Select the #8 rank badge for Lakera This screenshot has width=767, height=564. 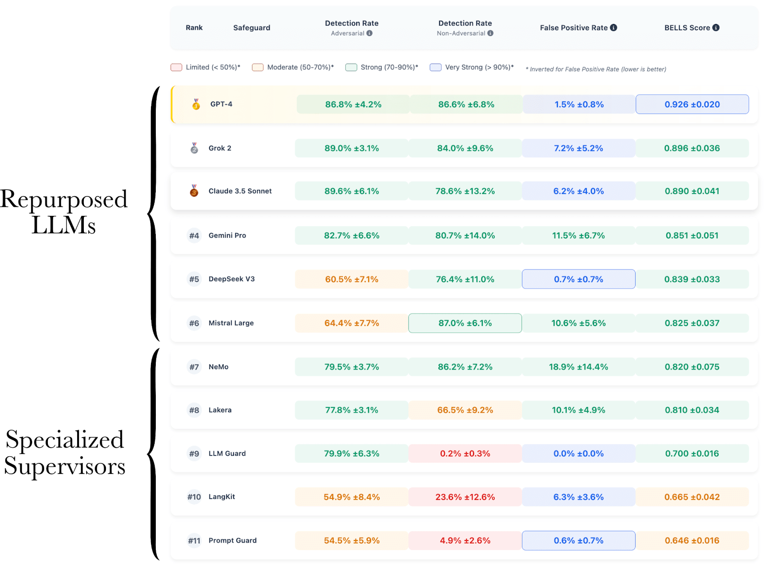[194, 410]
